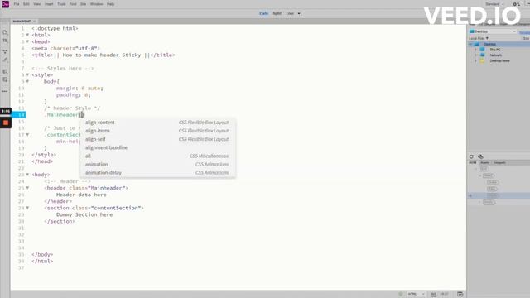Choose align-self from the code hints
The width and height of the screenshot is (530, 298).
pos(158,139)
